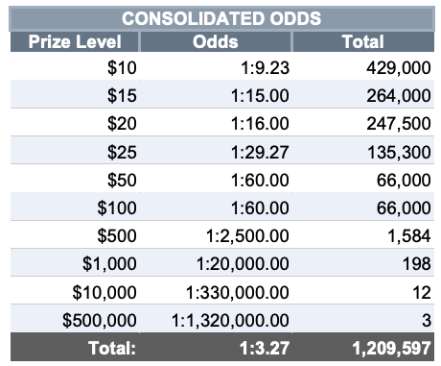Select the 264,000 total cell
The width and height of the screenshot is (441, 366).
point(363,95)
